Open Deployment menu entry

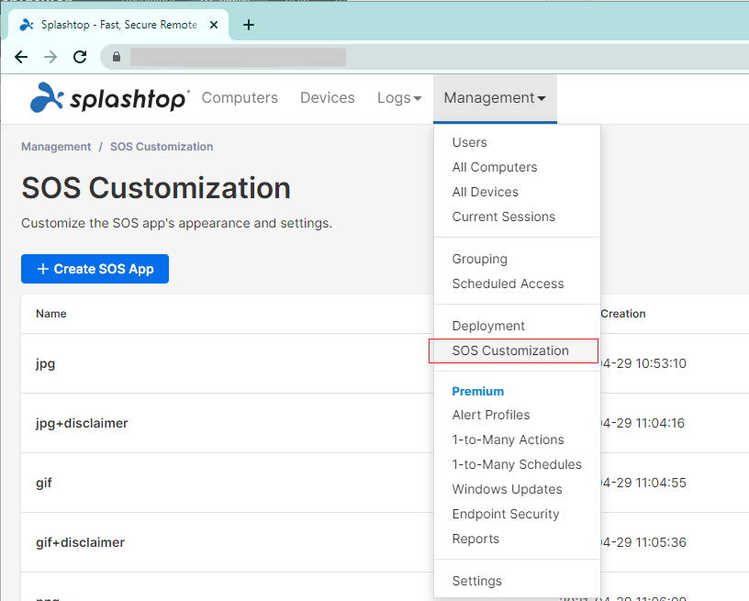tap(488, 326)
